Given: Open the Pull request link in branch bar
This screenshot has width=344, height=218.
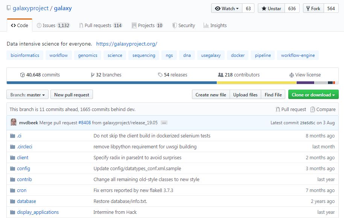Looking at the screenshot, I should pos(291,109).
